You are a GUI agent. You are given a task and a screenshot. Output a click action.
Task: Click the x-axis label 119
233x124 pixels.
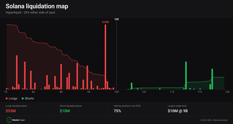click(x=199, y=92)
